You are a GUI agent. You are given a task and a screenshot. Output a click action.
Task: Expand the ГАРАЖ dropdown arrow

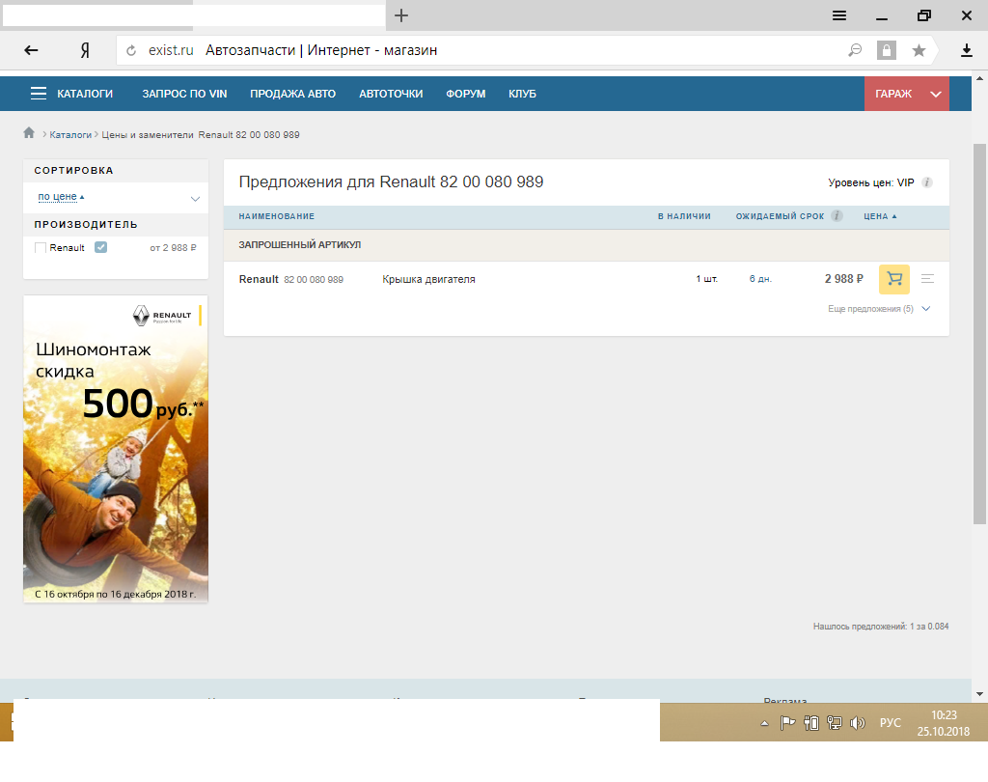click(936, 94)
